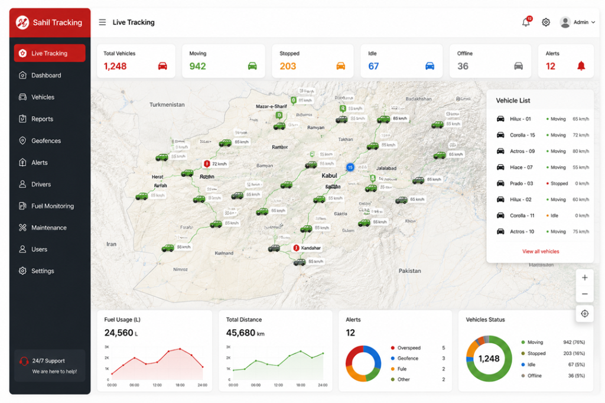Select Hiace - 07 row
605x403 pixels.
point(542,167)
